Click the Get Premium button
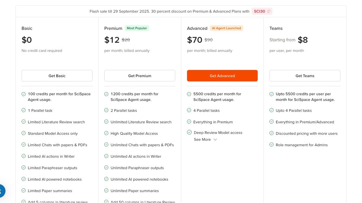The width and height of the screenshot is (362, 203). pos(140,76)
